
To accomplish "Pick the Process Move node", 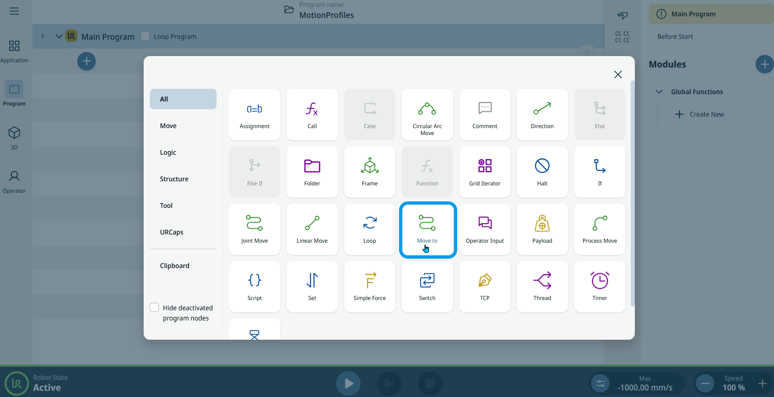I will pyautogui.click(x=600, y=229).
